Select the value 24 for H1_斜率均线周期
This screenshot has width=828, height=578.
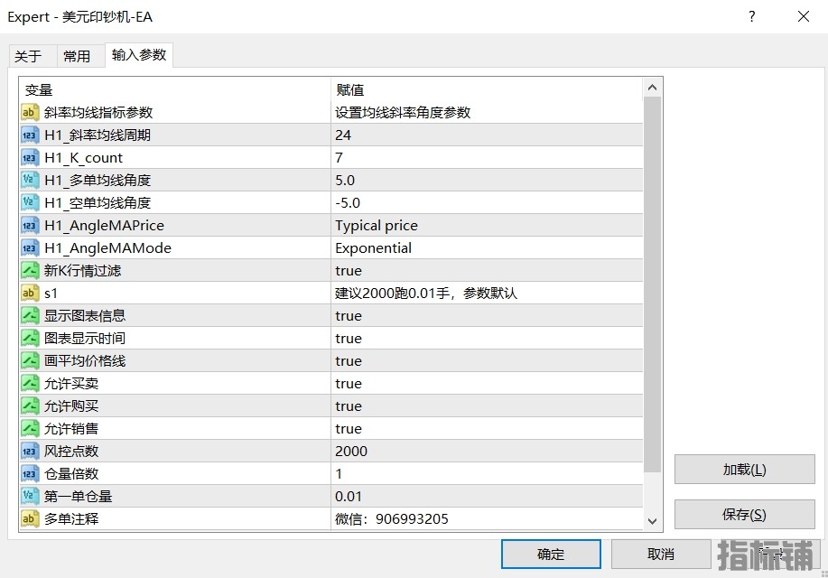tap(487, 135)
